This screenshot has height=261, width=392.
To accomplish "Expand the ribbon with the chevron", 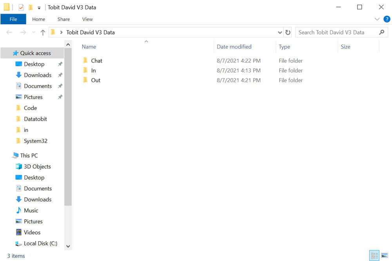I will (x=377, y=19).
